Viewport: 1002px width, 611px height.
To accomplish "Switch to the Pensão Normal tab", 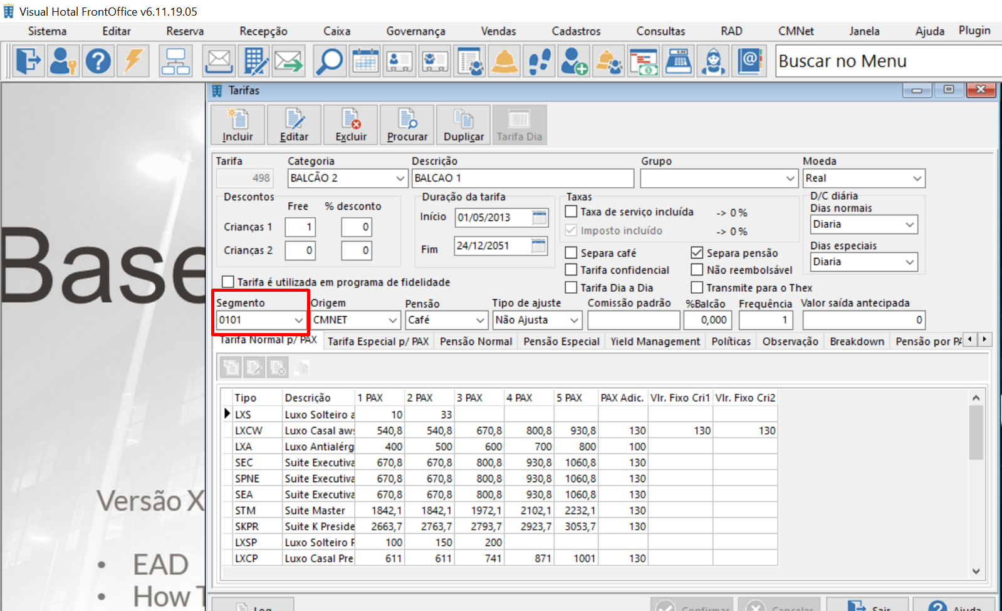I will (x=476, y=342).
